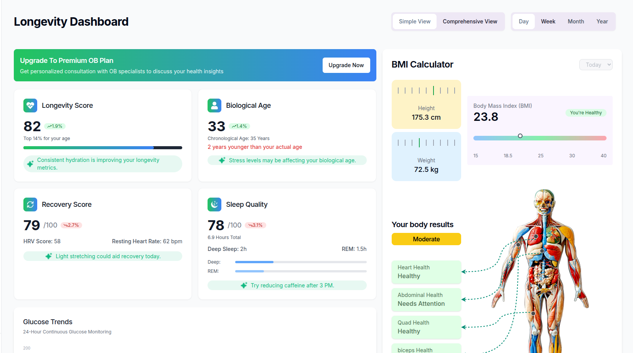Click the sparkle icon on hydration insight

pos(31,163)
